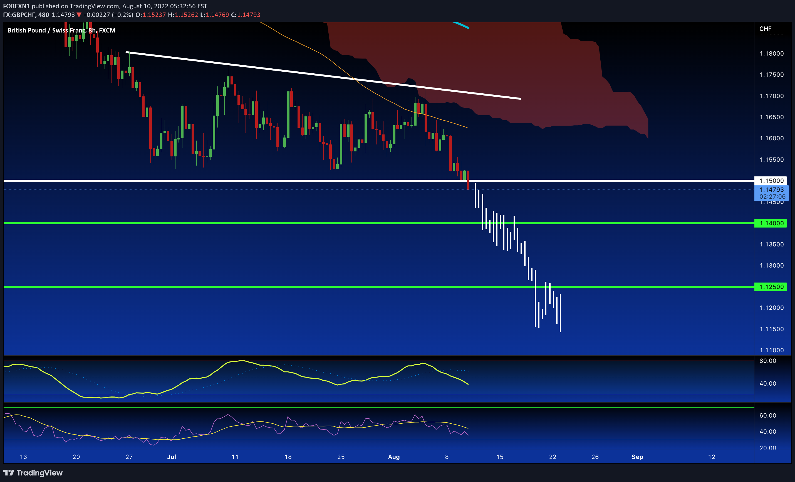Viewport: 795px width, 482px height.
Task: Click the 80.00 oscillator scale value
Action: pyautogui.click(x=767, y=361)
